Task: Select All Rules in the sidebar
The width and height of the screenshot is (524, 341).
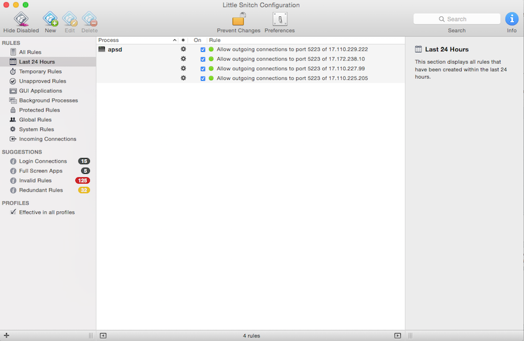Action: pos(31,52)
